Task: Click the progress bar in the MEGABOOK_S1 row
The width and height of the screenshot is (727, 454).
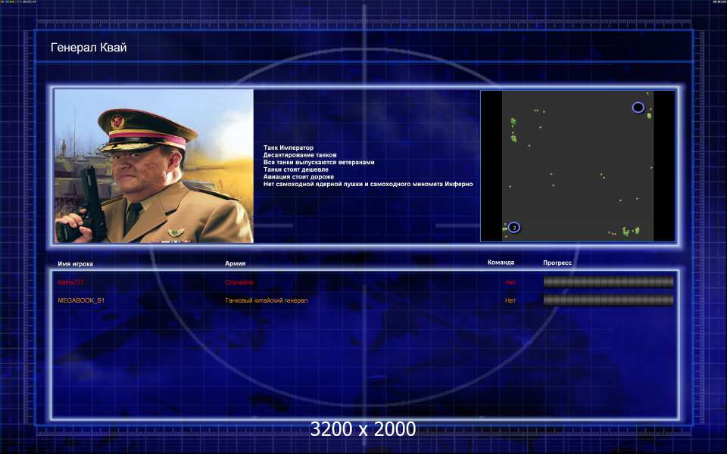Action: click(x=608, y=300)
